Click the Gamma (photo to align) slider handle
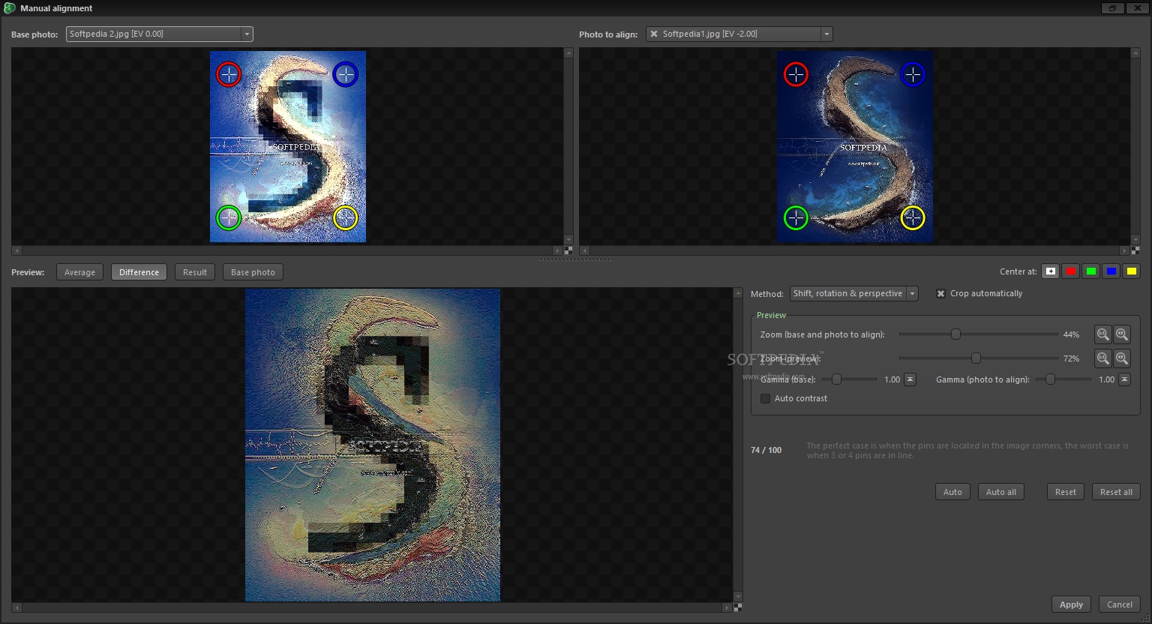This screenshot has width=1152, height=624. click(x=1050, y=379)
